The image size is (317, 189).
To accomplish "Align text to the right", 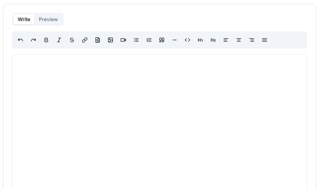I will [252, 40].
